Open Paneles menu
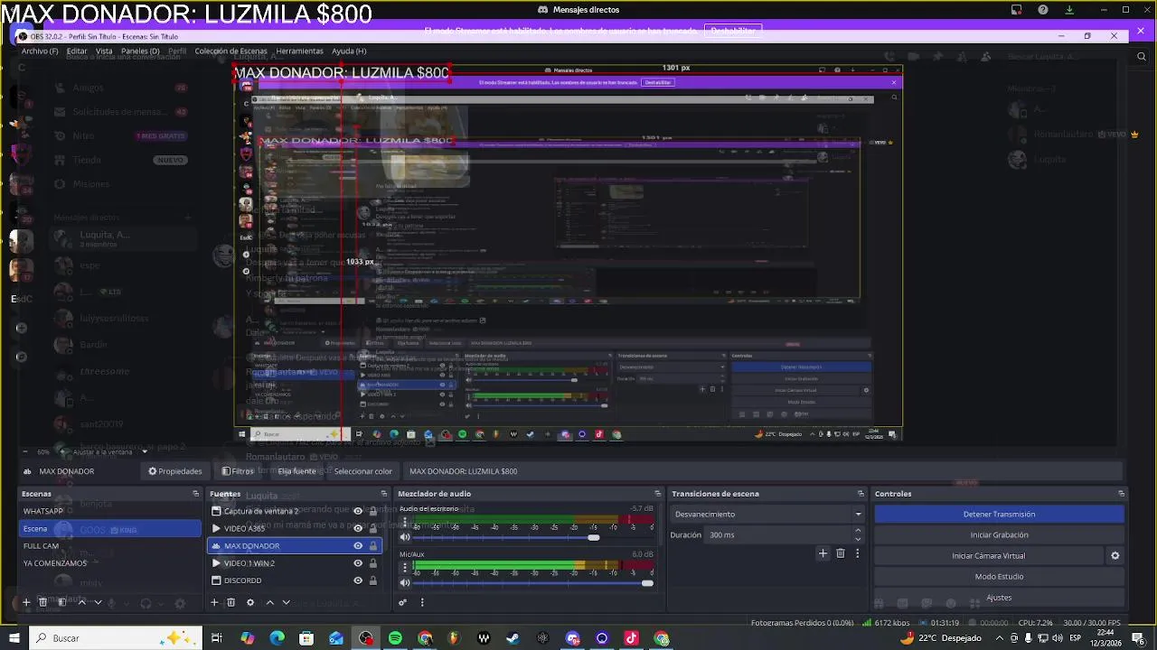This screenshot has height=650, width=1157. click(140, 51)
